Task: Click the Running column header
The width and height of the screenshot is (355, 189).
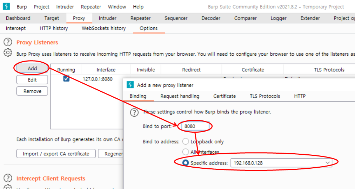Action: click(x=66, y=70)
